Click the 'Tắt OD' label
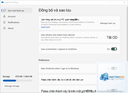The height and width of the screenshot is (93, 128). coord(112,37)
